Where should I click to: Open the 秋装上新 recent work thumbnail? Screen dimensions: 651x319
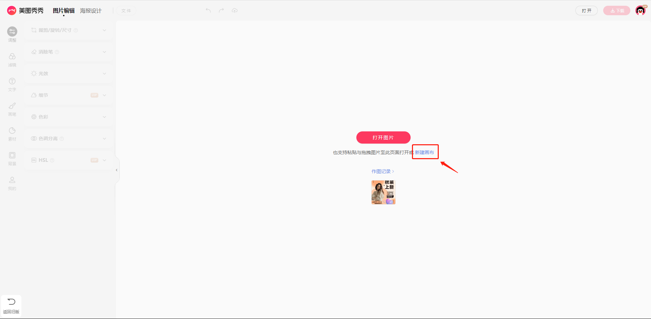(x=383, y=192)
